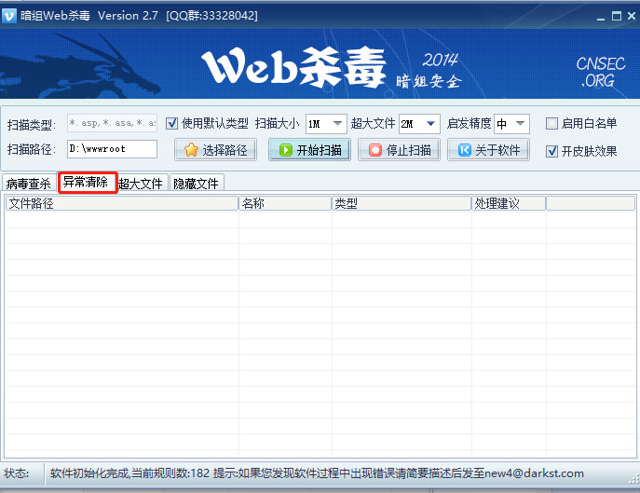Uncheck the 开皮肤效果 checkbox

tap(551, 152)
